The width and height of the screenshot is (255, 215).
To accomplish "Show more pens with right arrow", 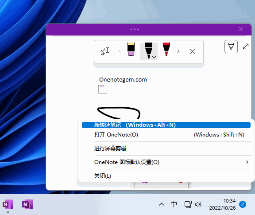I will (x=178, y=51).
